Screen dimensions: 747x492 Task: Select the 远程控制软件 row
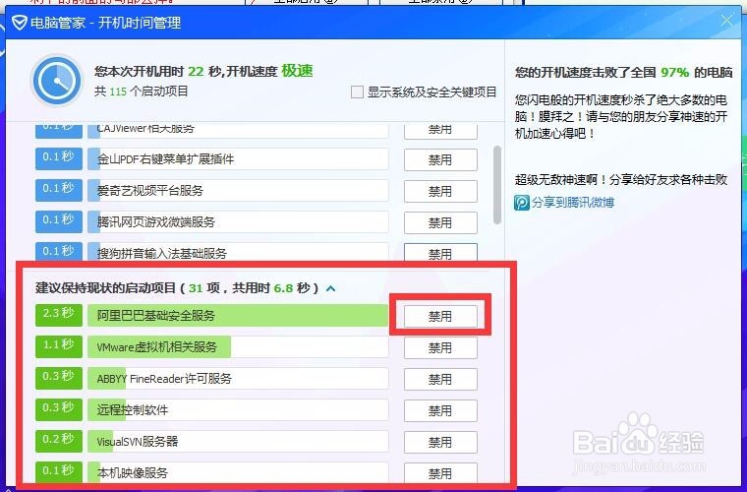point(238,410)
